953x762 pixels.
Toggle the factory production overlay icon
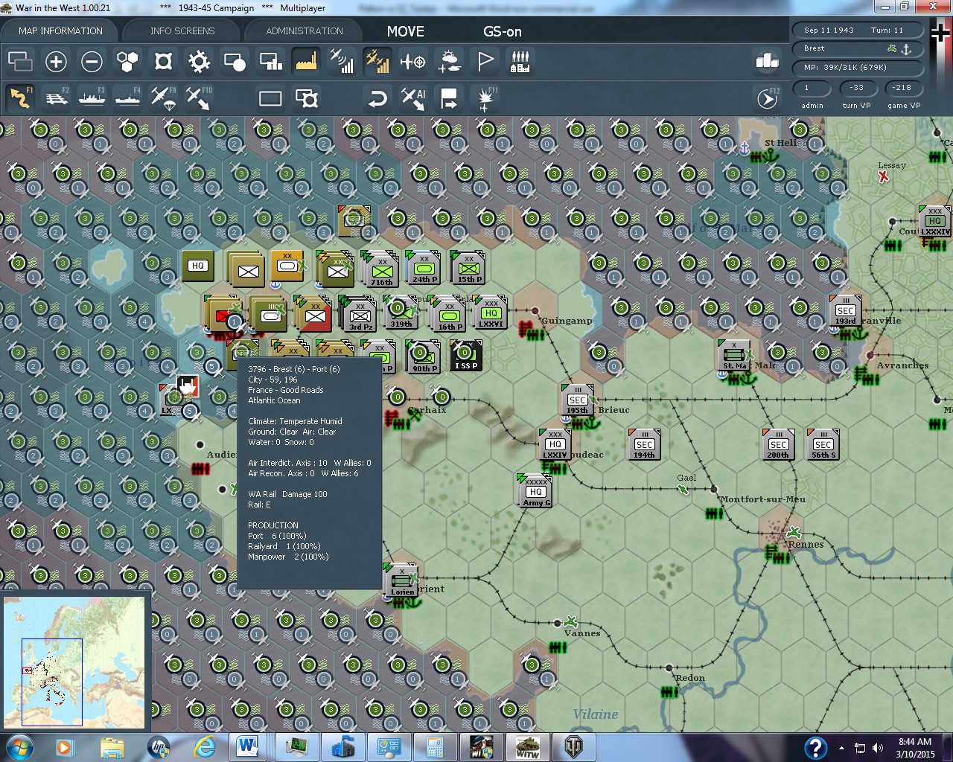(x=306, y=62)
